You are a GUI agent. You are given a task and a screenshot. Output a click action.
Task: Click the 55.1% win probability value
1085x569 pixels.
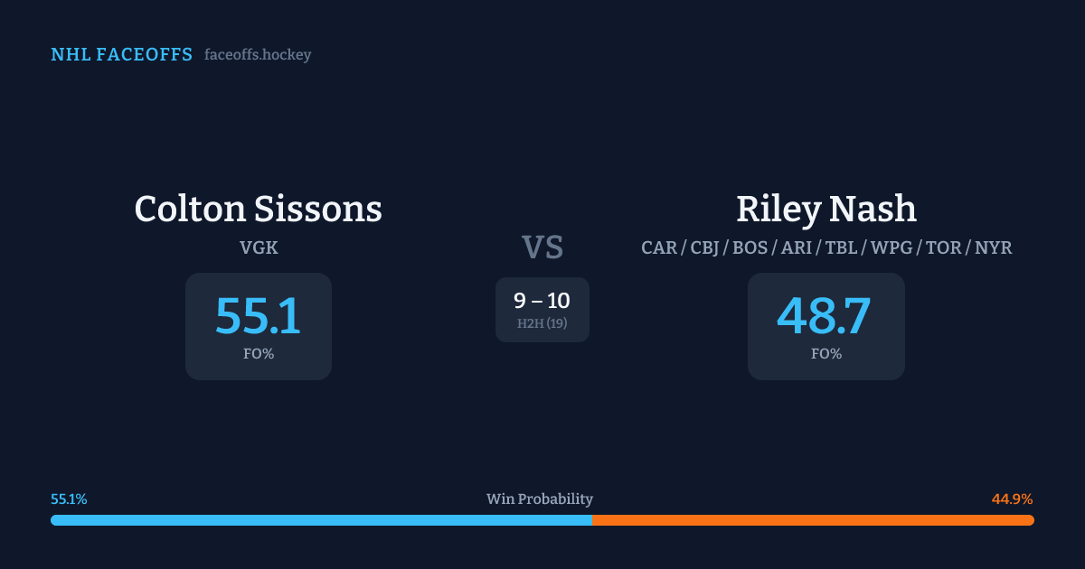[69, 499]
